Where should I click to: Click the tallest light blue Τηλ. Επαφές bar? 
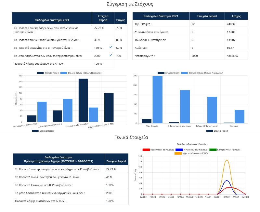pyautogui.click(x=158, y=100)
